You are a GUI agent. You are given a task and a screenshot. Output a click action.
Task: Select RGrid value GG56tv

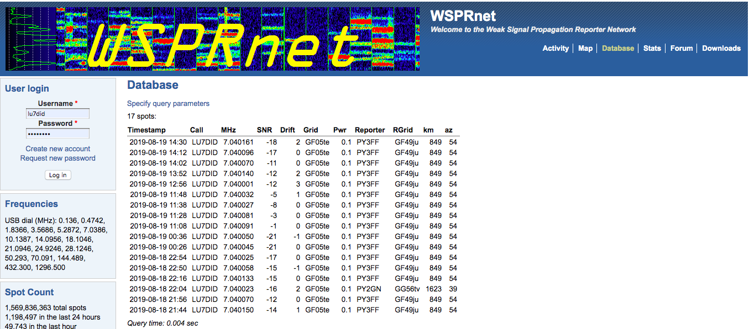point(406,289)
